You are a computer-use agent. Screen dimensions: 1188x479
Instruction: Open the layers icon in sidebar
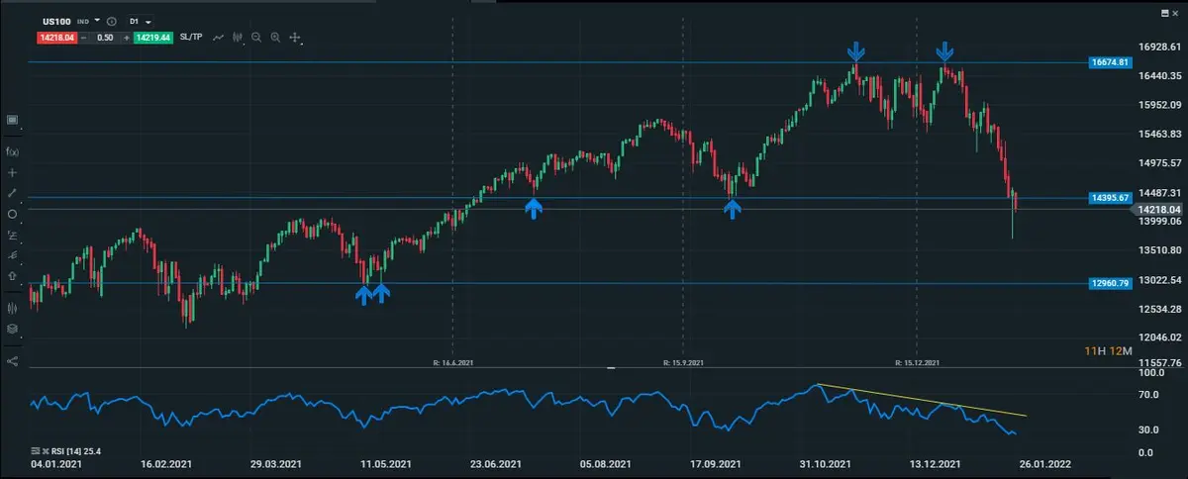tap(13, 329)
